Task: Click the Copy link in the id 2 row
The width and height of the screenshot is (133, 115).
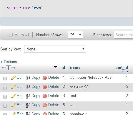Action: point(36,87)
